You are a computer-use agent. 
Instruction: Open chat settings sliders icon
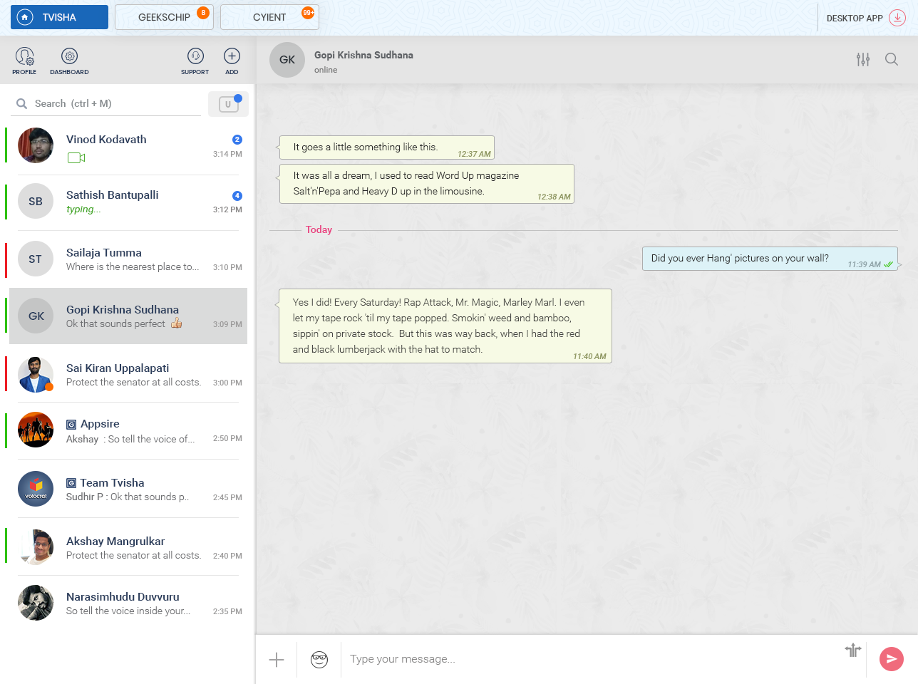(x=863, y=59)
